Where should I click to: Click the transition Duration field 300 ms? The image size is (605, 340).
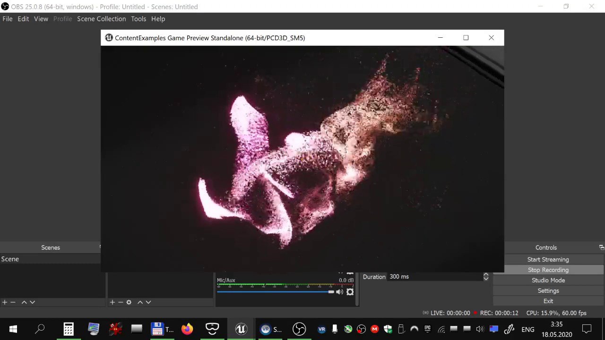click(434, 277)
